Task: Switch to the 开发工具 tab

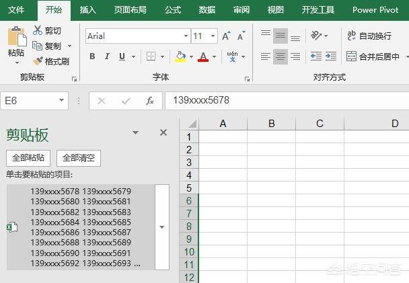Action: (318, 10)
